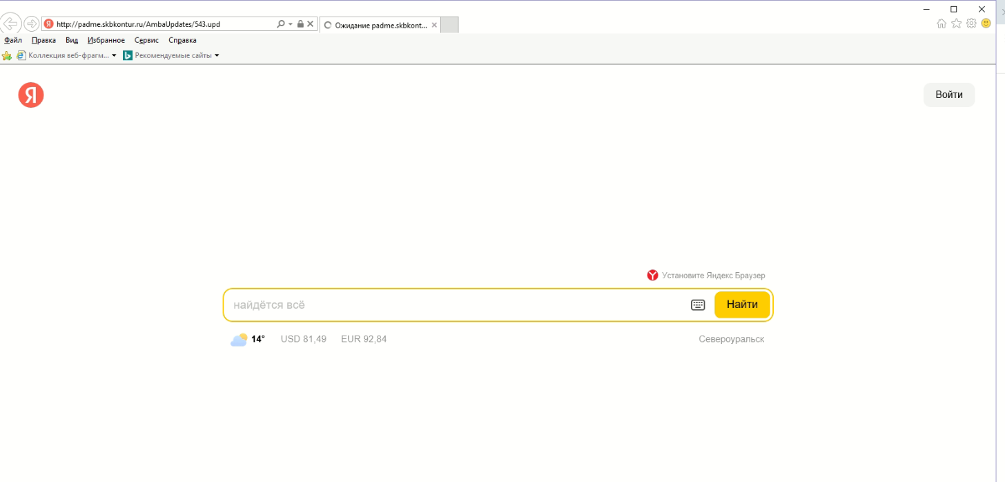Close the Ожидание padme.skbkont... tab
1005x482 pixels.
coord(434,25)
